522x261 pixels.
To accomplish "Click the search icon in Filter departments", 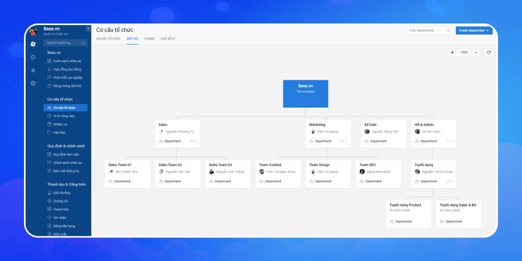I will [x=448, y=30].
